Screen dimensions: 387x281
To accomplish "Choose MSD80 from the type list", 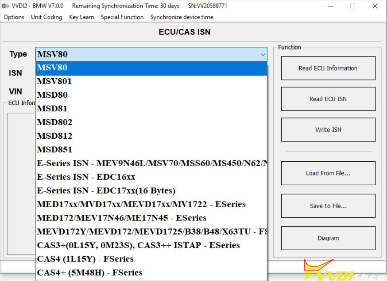I will [151, 95].
